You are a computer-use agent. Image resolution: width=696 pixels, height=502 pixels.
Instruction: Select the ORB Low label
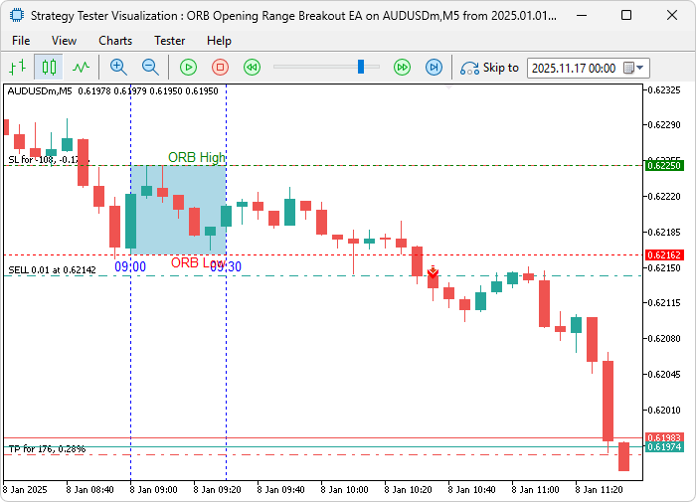pos(198,262)
